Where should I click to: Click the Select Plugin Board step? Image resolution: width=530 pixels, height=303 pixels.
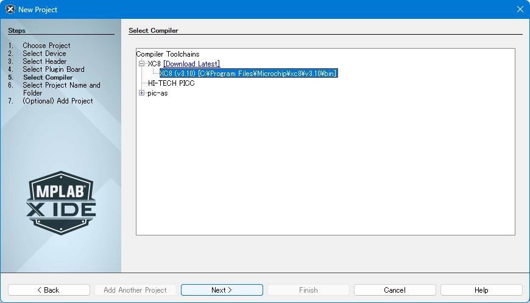click(54, 69)
